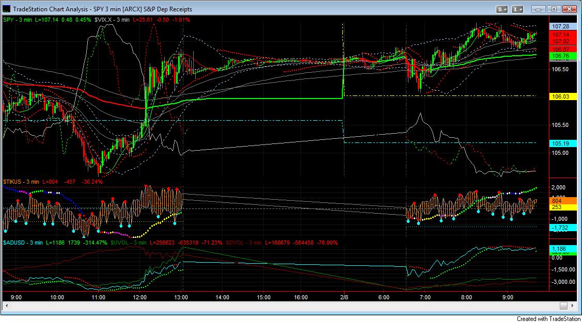Click the 11:00 time axis label

click(98, 297)
